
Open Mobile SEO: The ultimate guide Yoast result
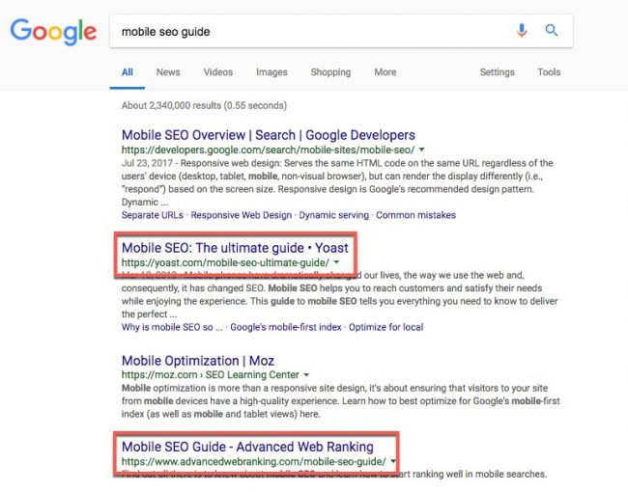tap(235, 247)
